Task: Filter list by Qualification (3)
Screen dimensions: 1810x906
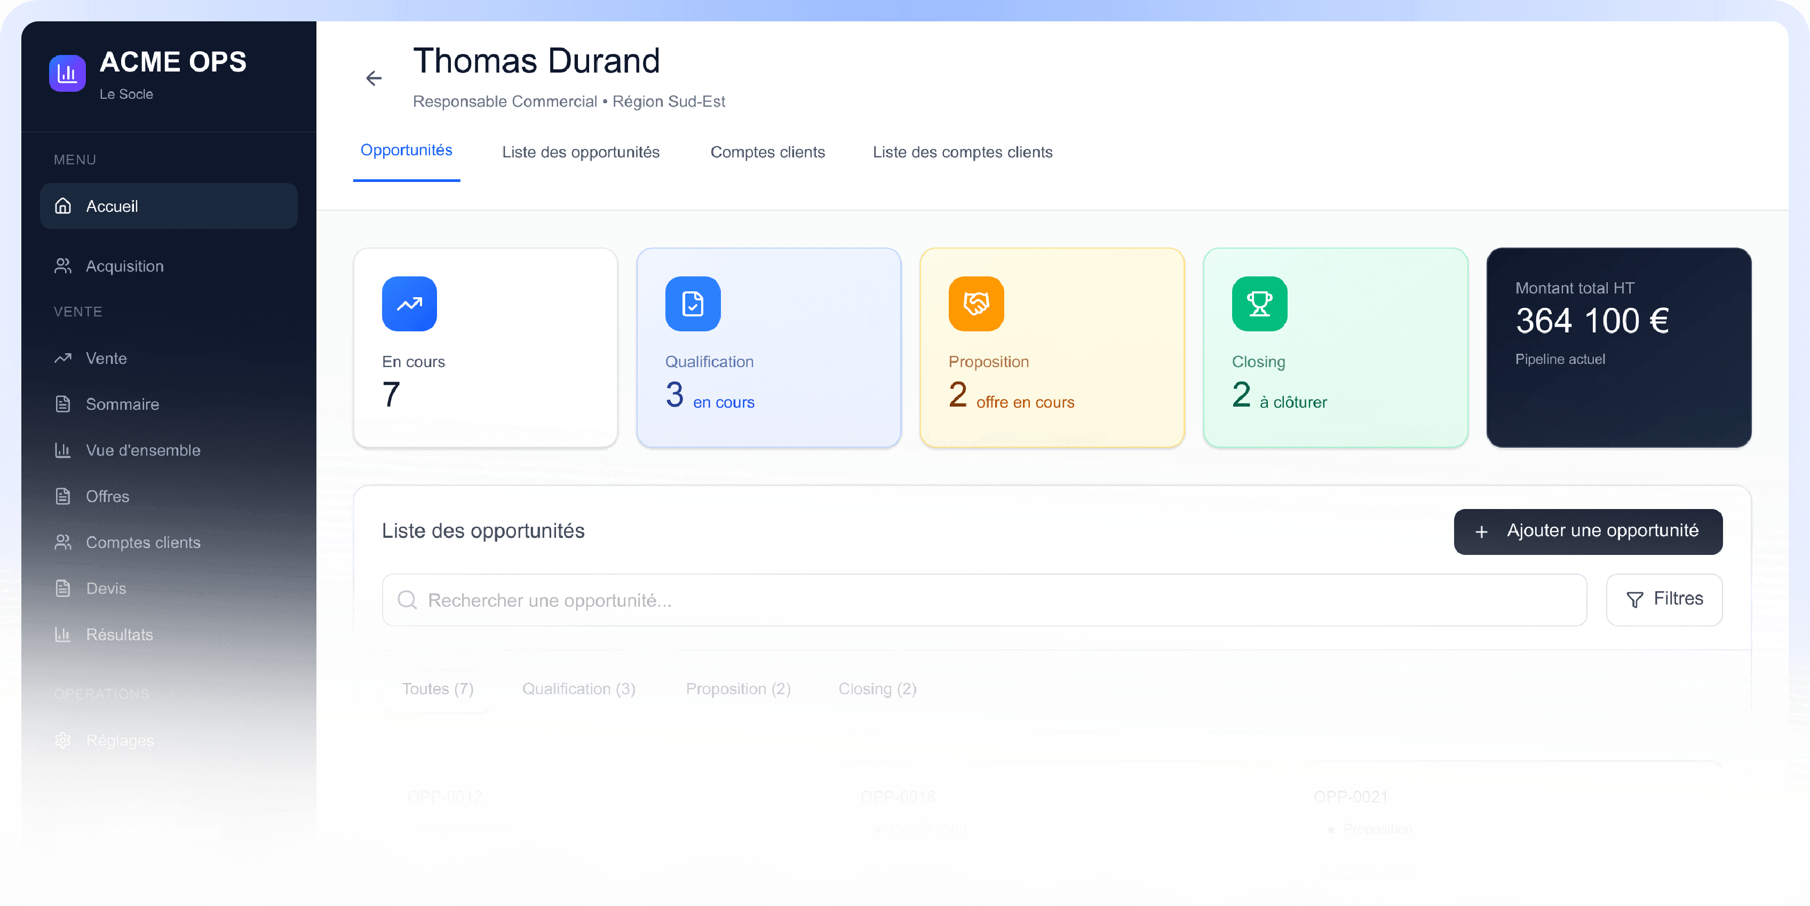Action: click(x=578, y=689)
